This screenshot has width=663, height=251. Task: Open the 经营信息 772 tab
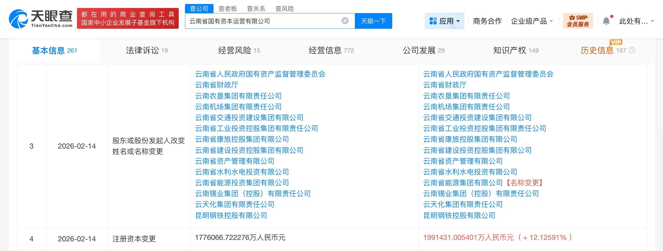pyautogui.click(x=331, y=50)
